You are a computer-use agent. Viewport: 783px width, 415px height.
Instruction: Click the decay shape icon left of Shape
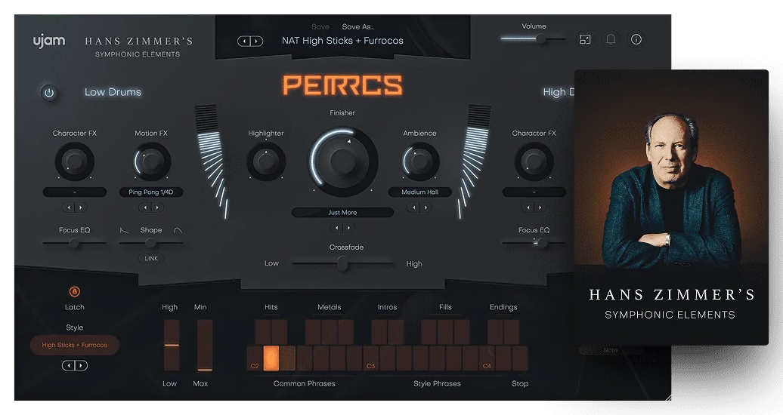pos(124,230)
